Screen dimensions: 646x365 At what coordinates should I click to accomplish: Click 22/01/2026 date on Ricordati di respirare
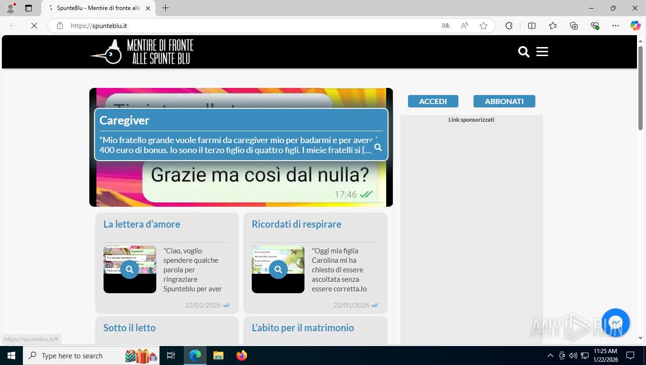(351, 305)
